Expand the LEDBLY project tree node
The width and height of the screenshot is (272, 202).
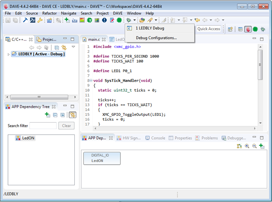click(8, 54)
